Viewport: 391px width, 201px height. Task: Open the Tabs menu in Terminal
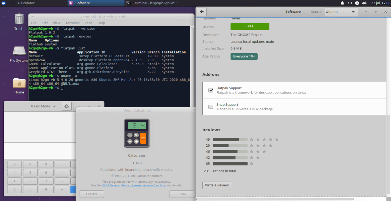coord(88,23)
